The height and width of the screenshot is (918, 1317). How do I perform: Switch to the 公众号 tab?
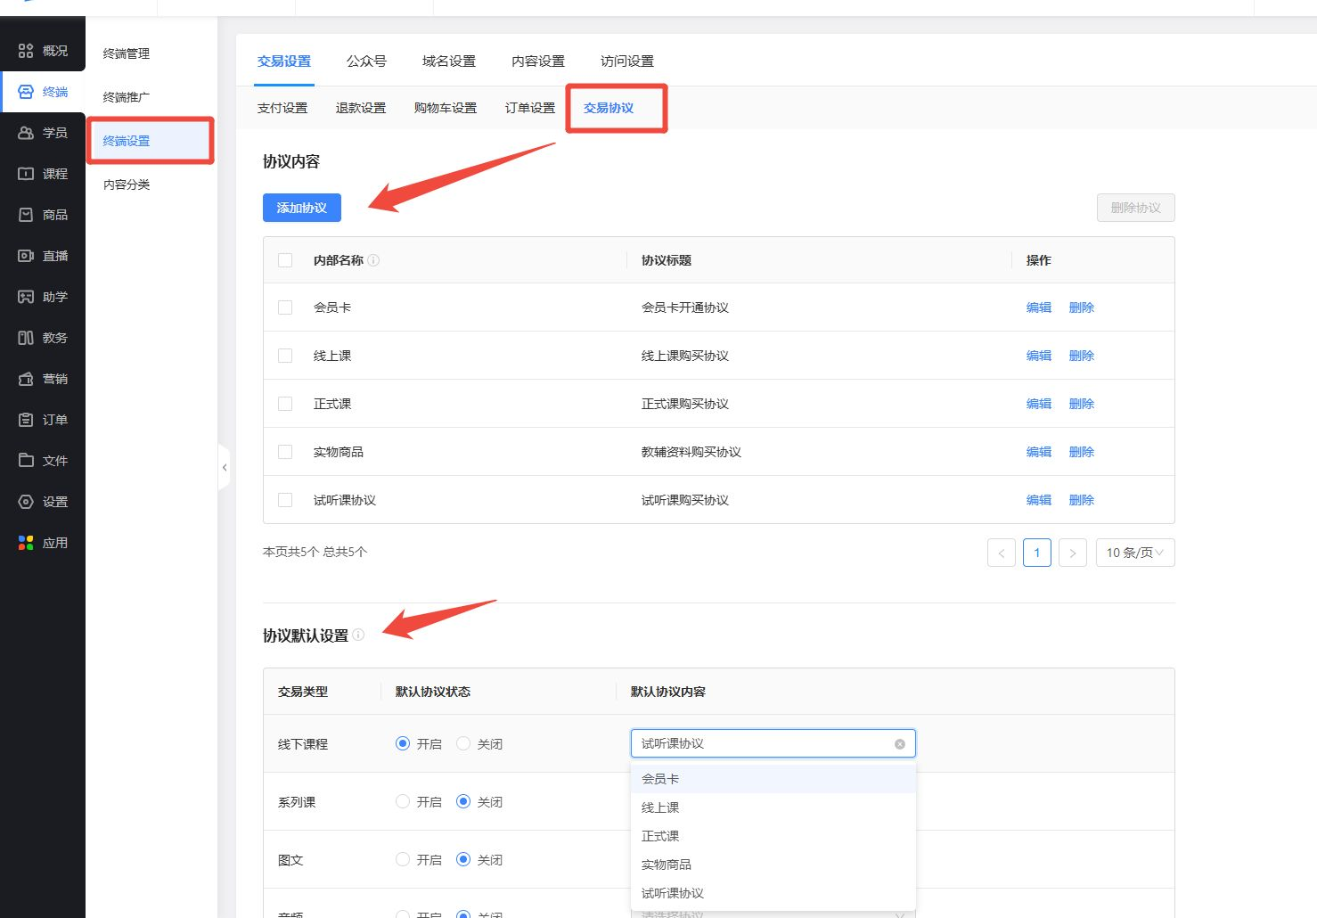[366, 61]
